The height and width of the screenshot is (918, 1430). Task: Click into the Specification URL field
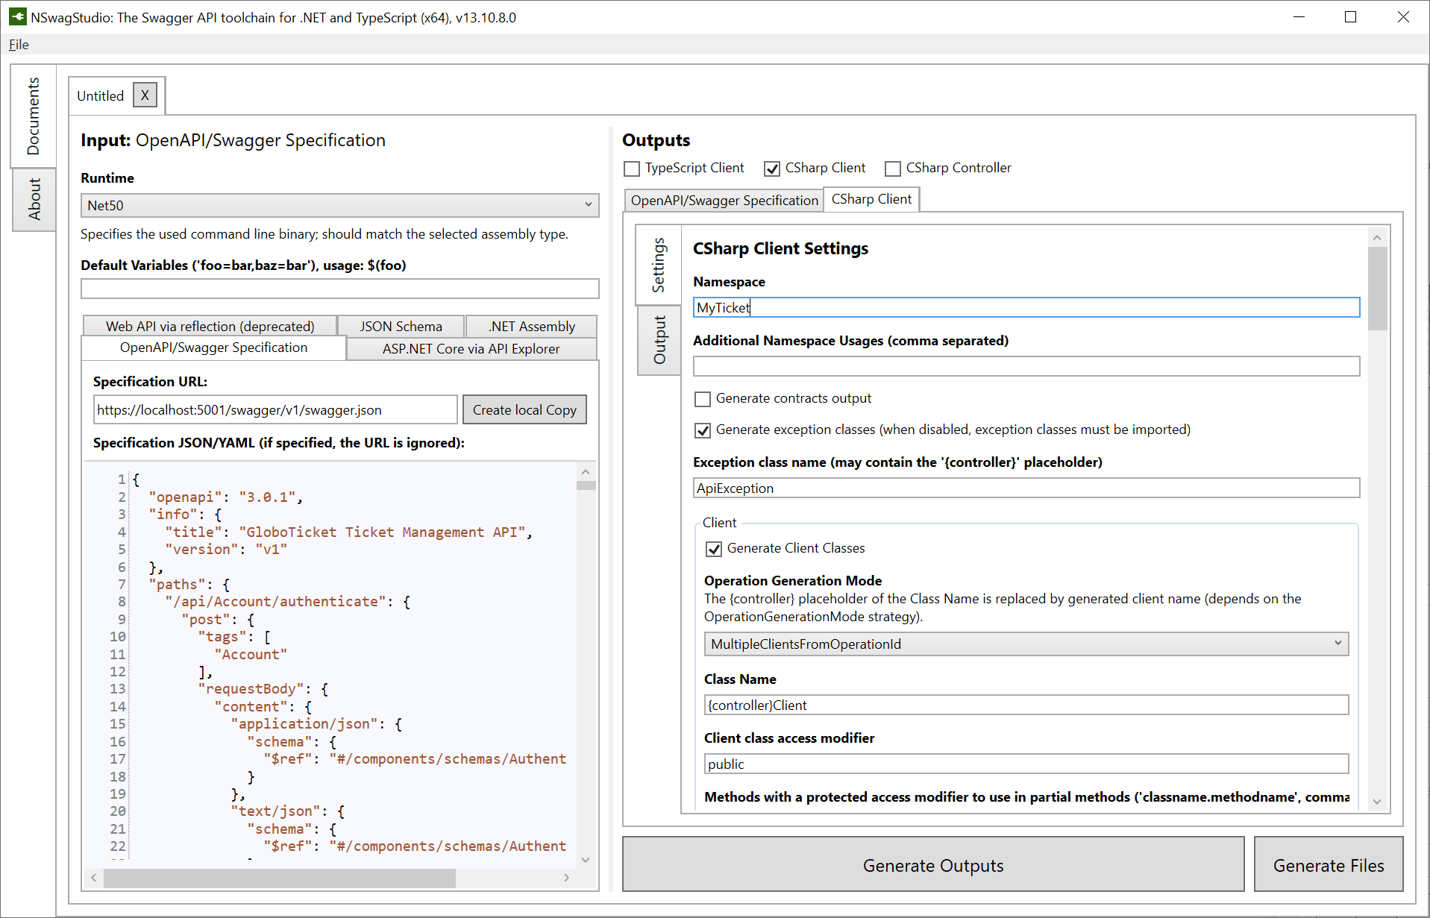click(x=275, y=410)
